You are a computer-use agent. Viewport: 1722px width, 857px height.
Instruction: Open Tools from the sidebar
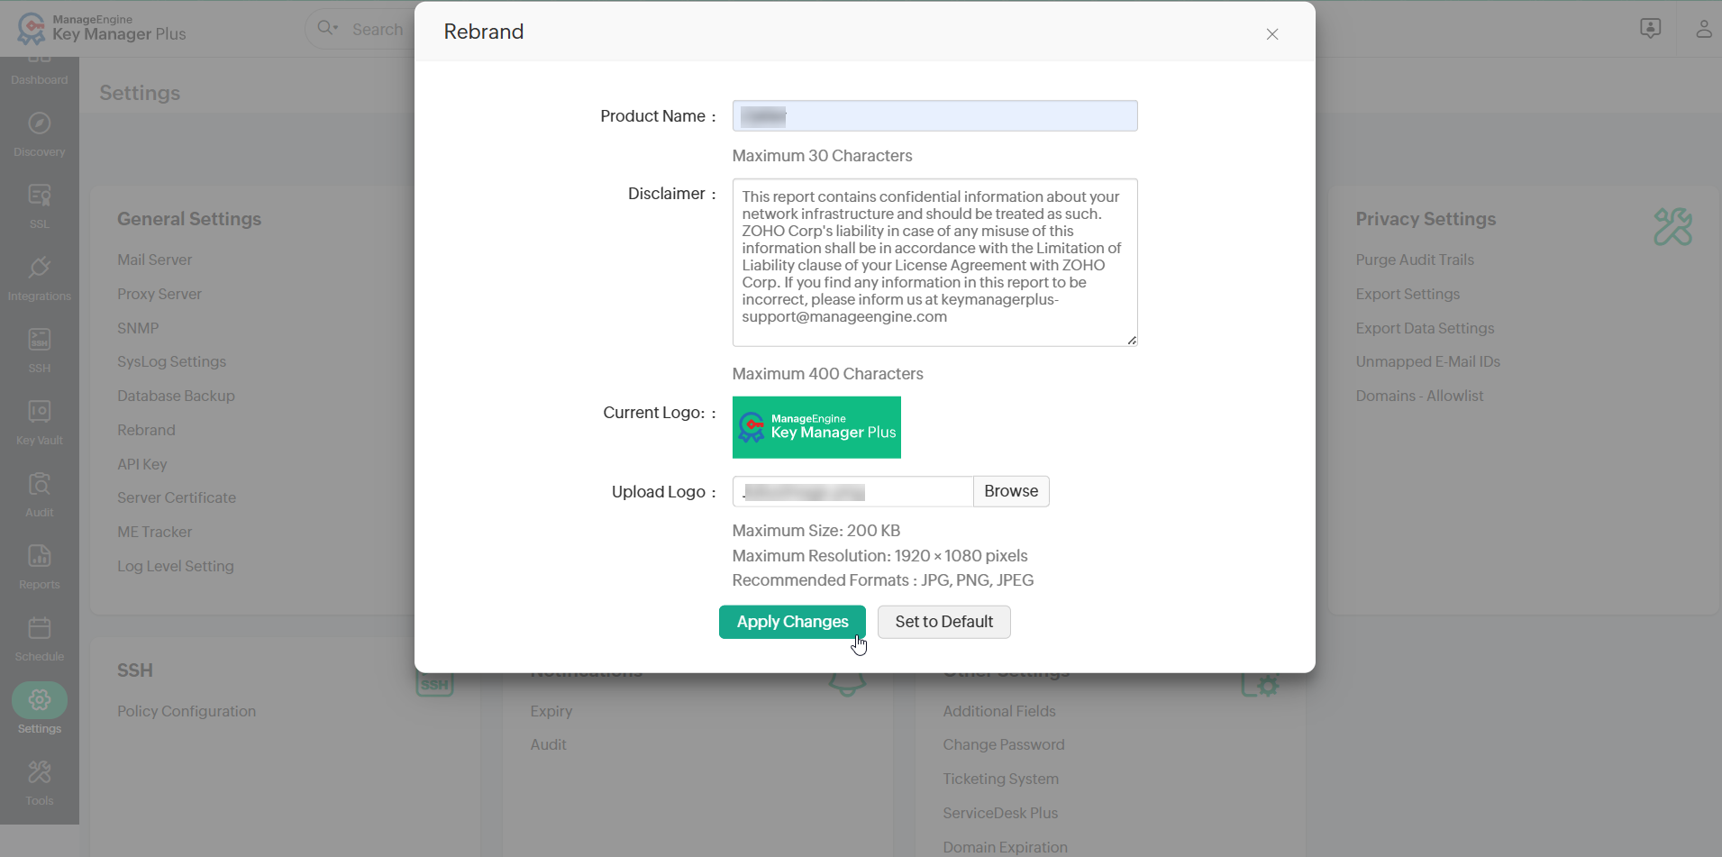[40, 783]
